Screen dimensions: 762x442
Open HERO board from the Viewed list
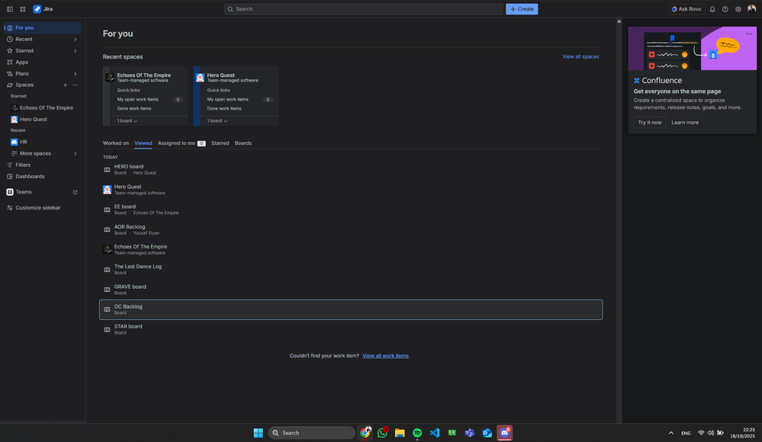128,166
